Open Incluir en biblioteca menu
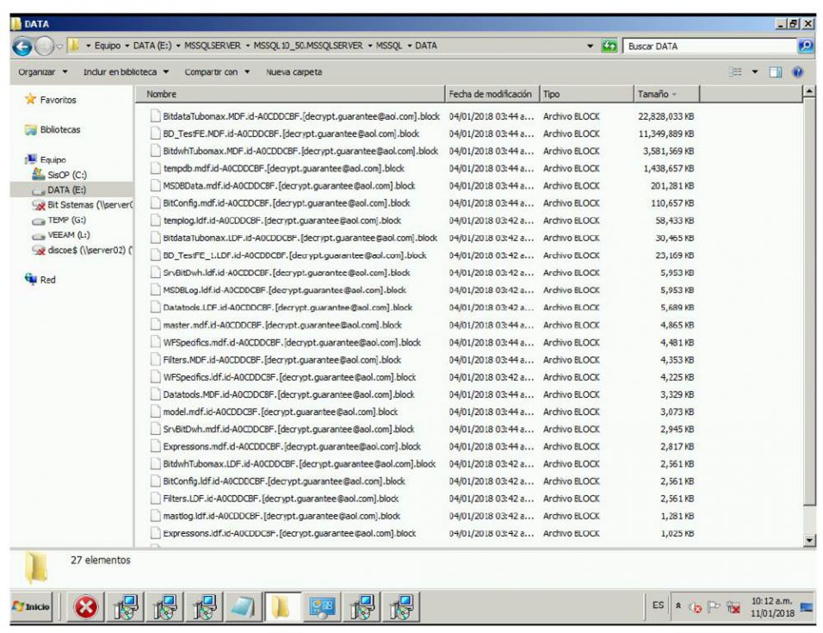This screenshot has height=633, width=823. point(126,71)
